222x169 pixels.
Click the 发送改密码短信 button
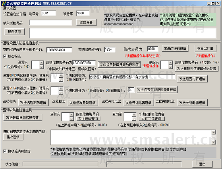coord(175,48)
